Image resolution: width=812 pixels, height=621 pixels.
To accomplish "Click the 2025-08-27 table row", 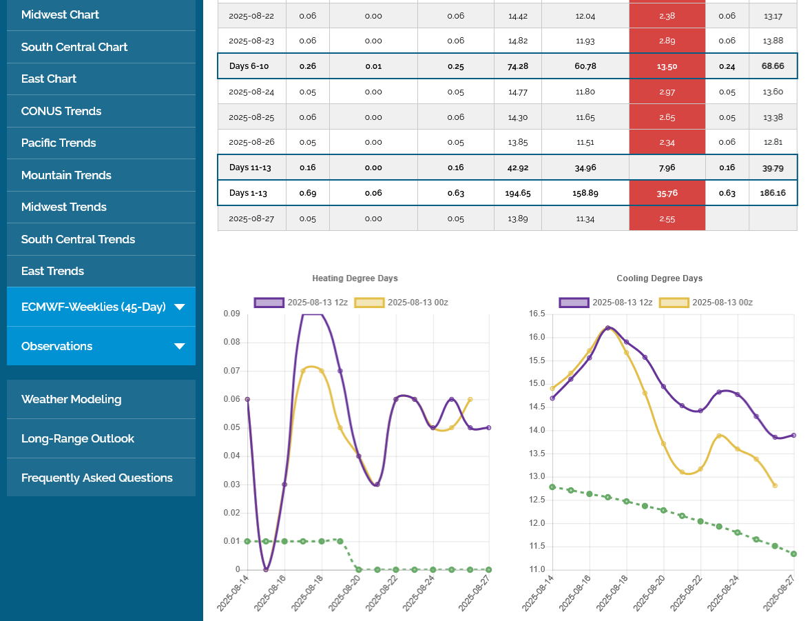I will coord(507,218).
